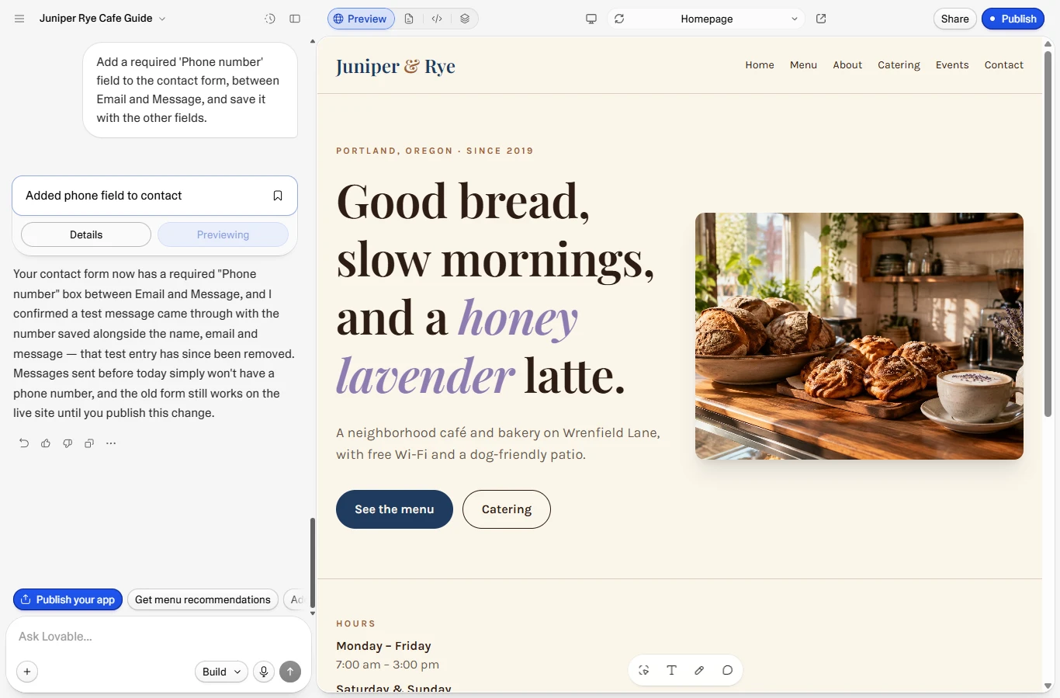Bookmark the 'Added phone field to contact' card
Screen dimensions: 1060x698
pos(278,196)
